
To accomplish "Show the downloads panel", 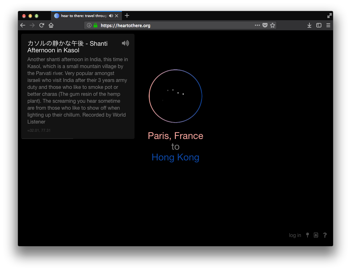I will (x=309, y=25).
